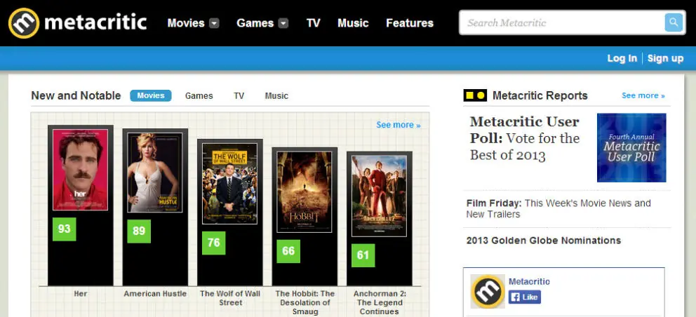Viewport: 696px width, 317px height.
Task: Open the American Hustle poster
Action: click(155, 173)
